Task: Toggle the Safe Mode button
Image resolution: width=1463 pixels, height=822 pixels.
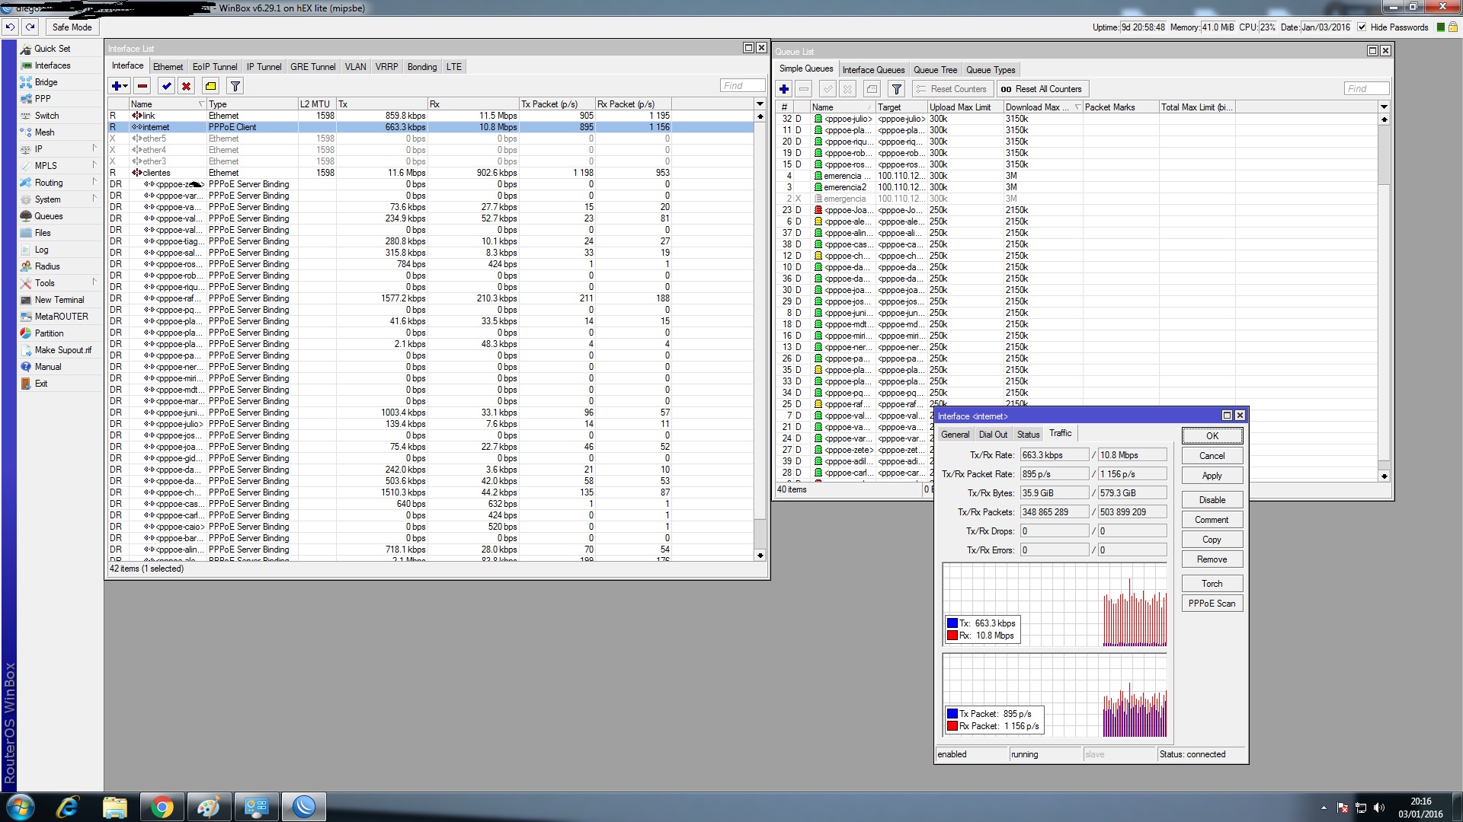Action: (72, 27)
